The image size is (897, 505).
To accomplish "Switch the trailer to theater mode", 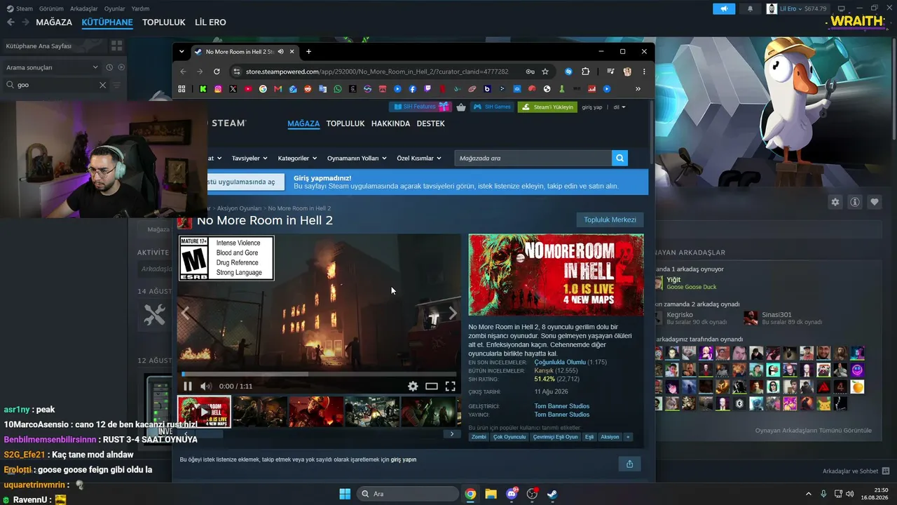I will [432, 386].
